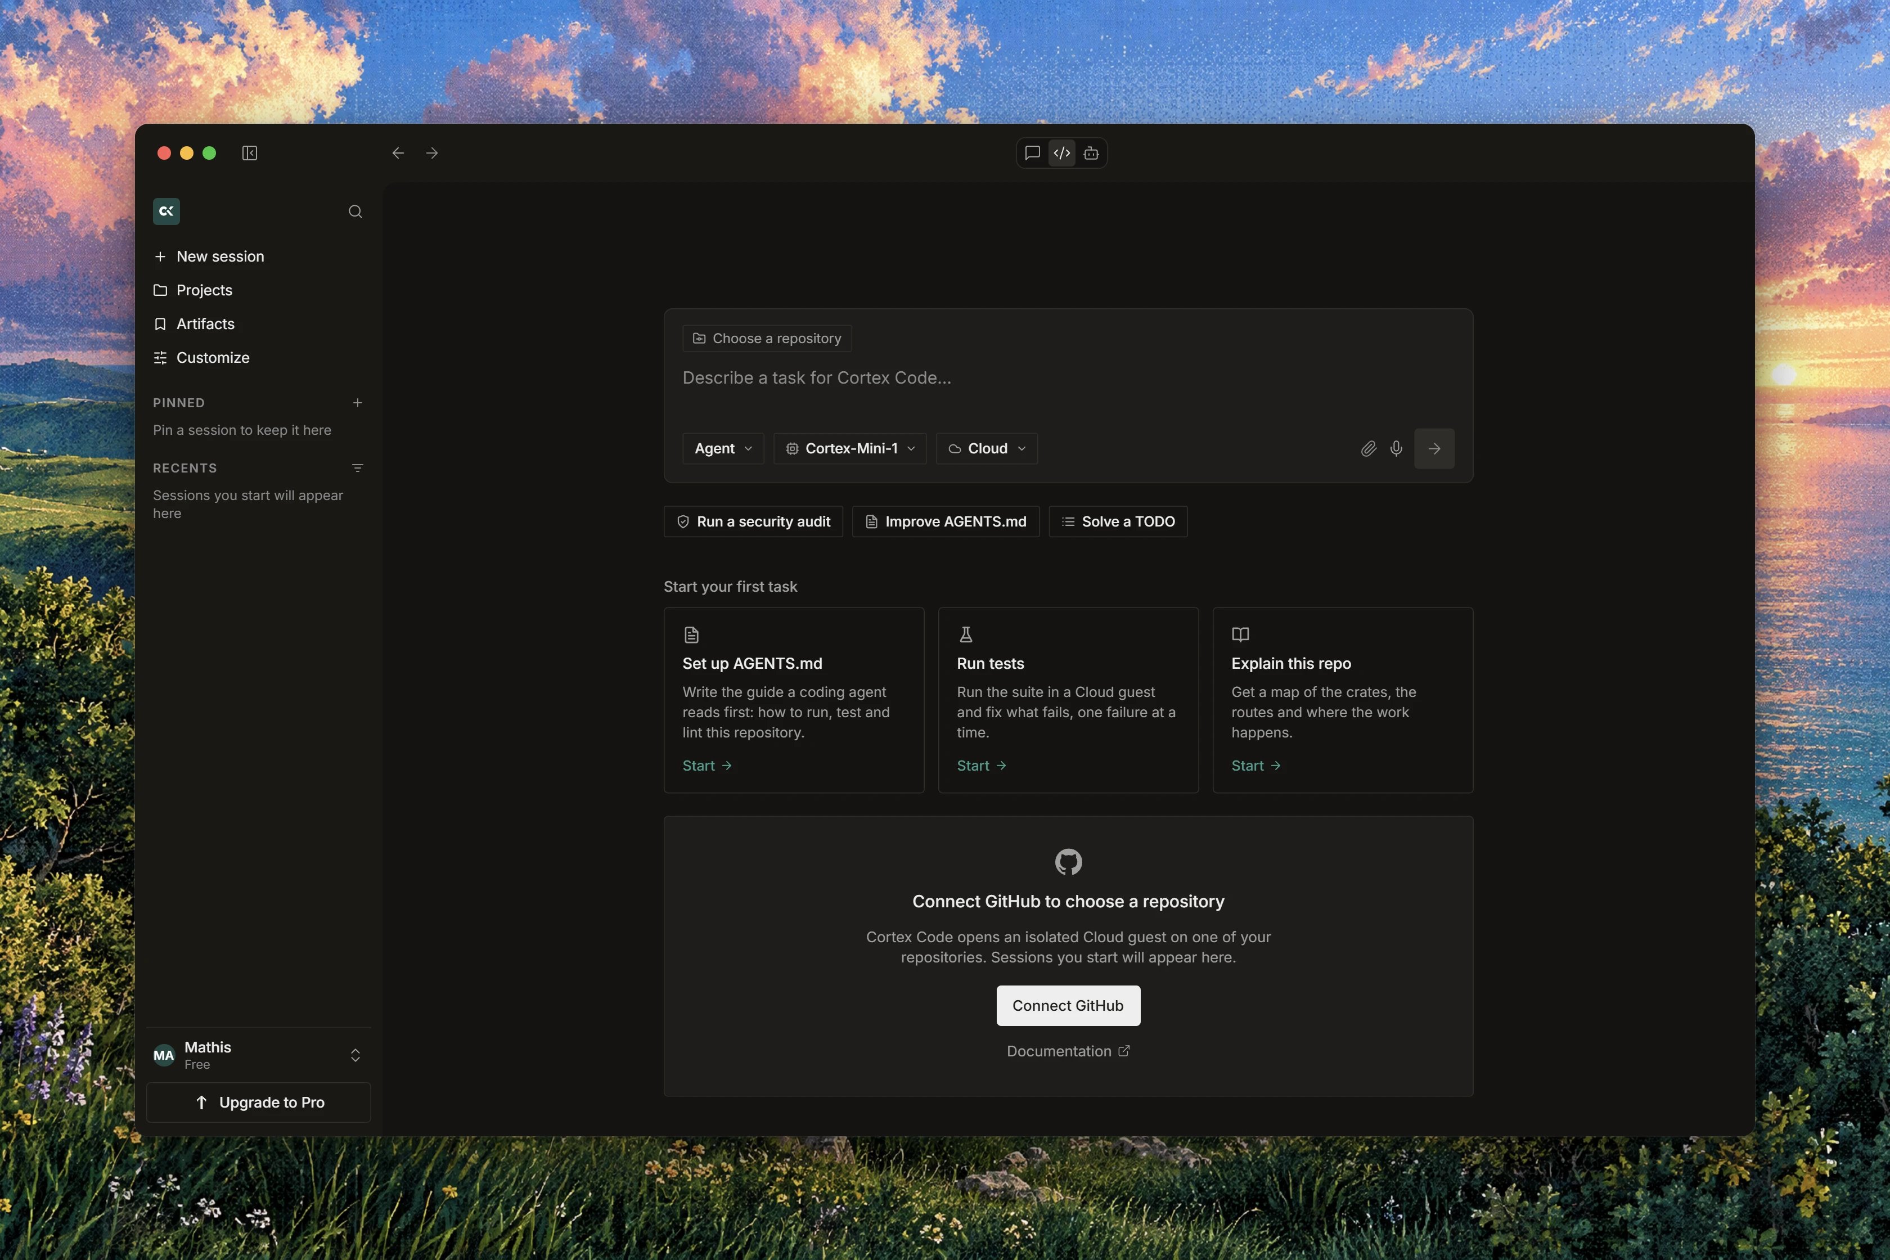Click the document icon on AGENTS.md card

click(691, 635)
